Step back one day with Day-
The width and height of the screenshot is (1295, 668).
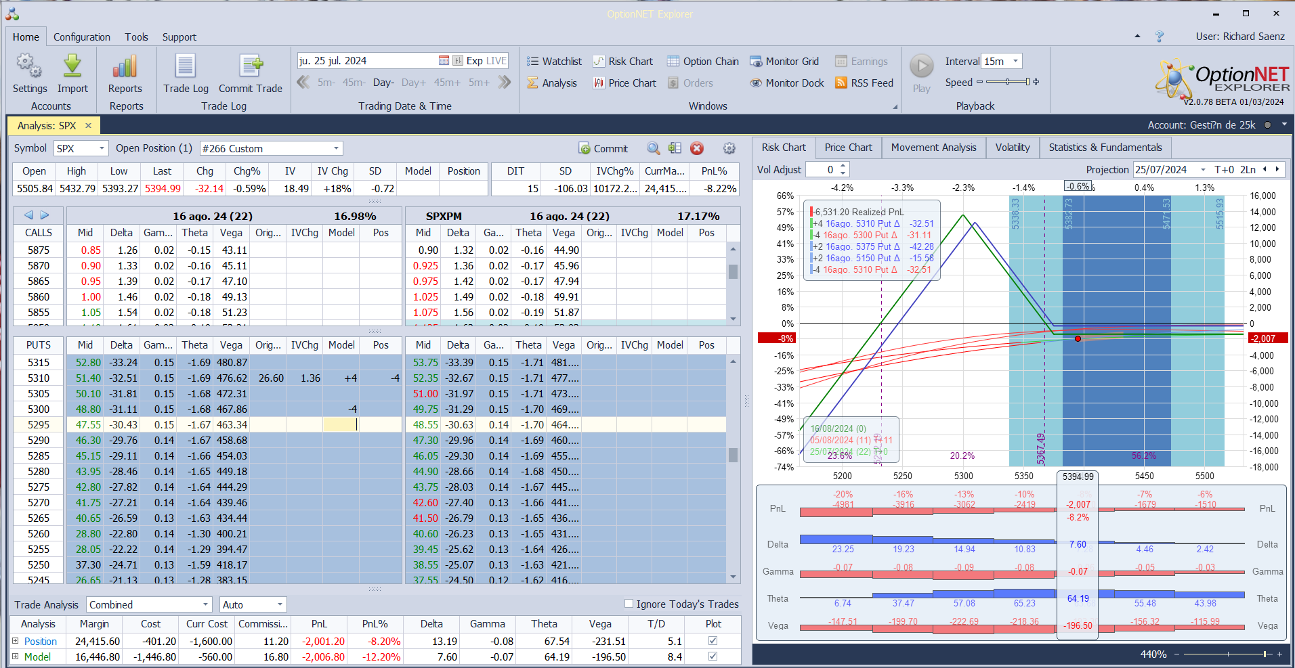[383, 83]
